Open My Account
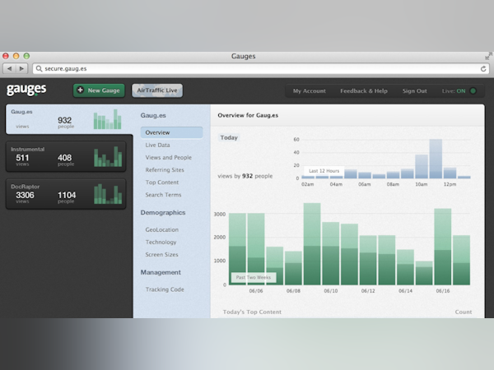Image resolution: width=494 pixels, height=370 pixels. [309, 91]
